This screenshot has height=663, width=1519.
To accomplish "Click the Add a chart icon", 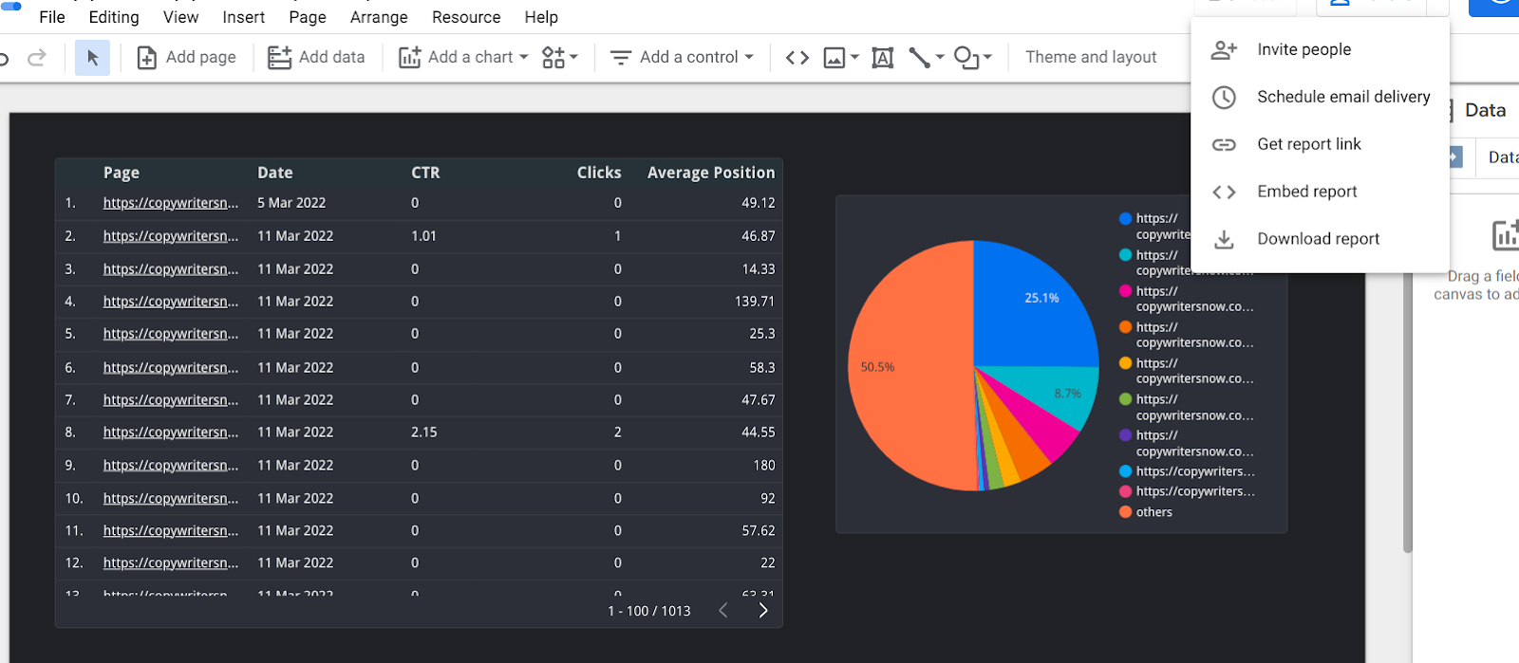I will pos(409,58).
